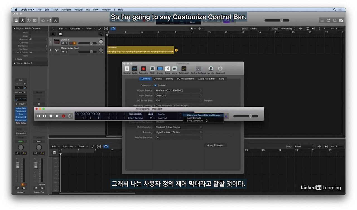This screenshot has height=210, width=357.
Task: Toggle Flex button in tracks area toolbar
Action: click(x=106, y=29)
